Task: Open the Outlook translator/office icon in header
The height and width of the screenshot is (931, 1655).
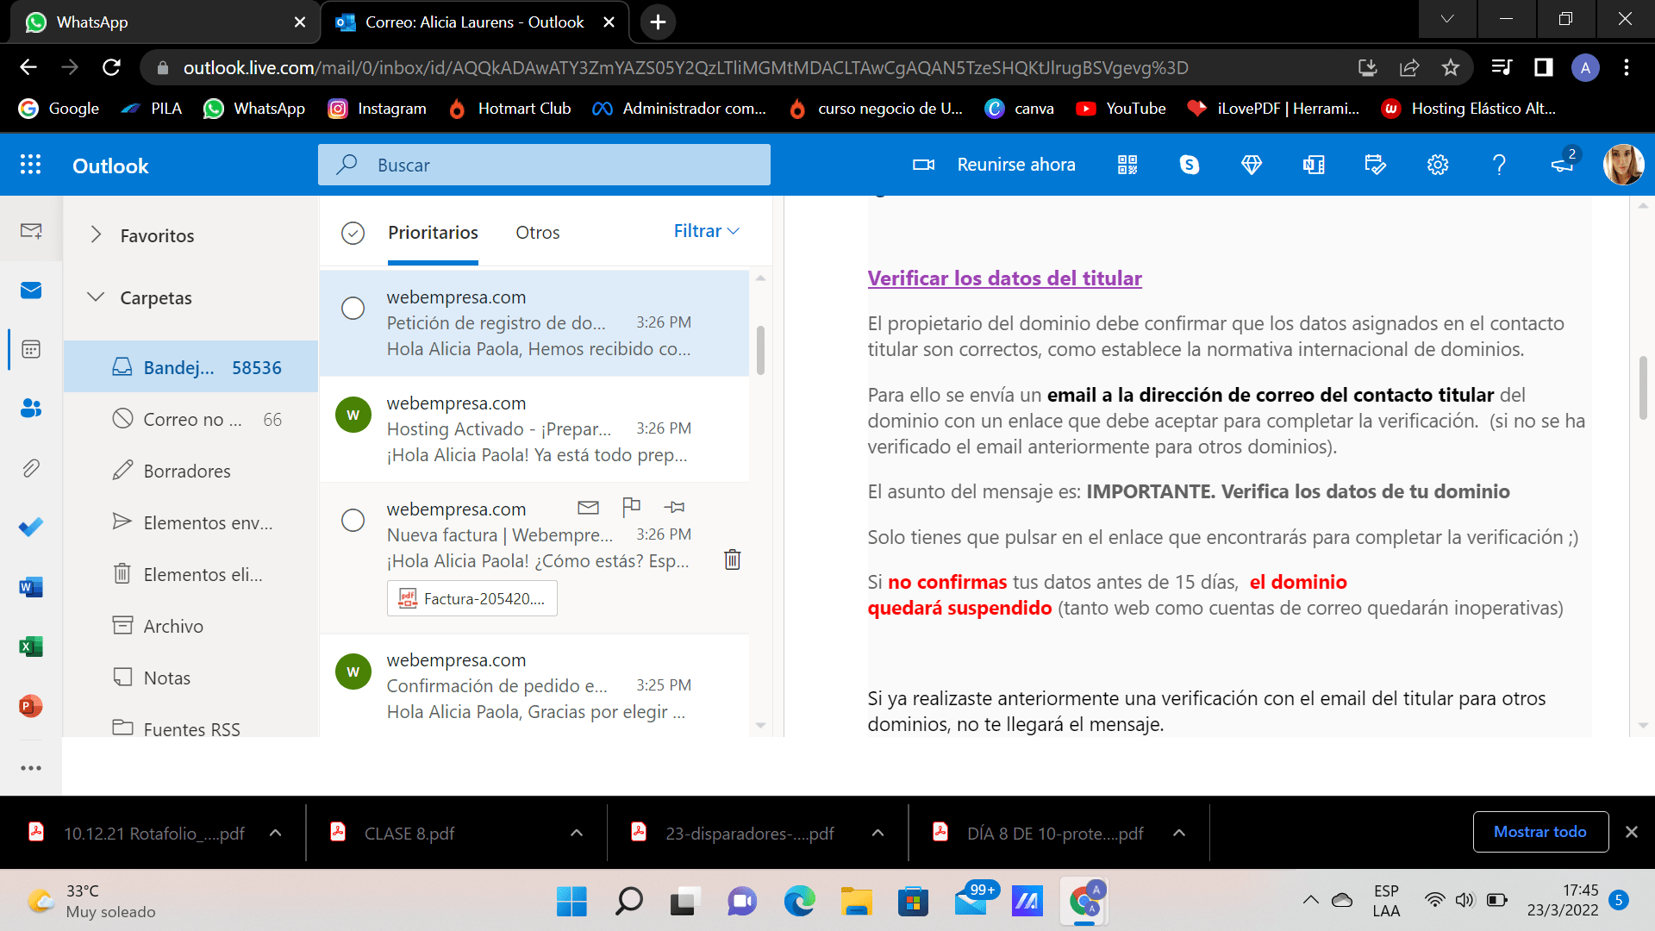Action: click(x=1314, y=165)
